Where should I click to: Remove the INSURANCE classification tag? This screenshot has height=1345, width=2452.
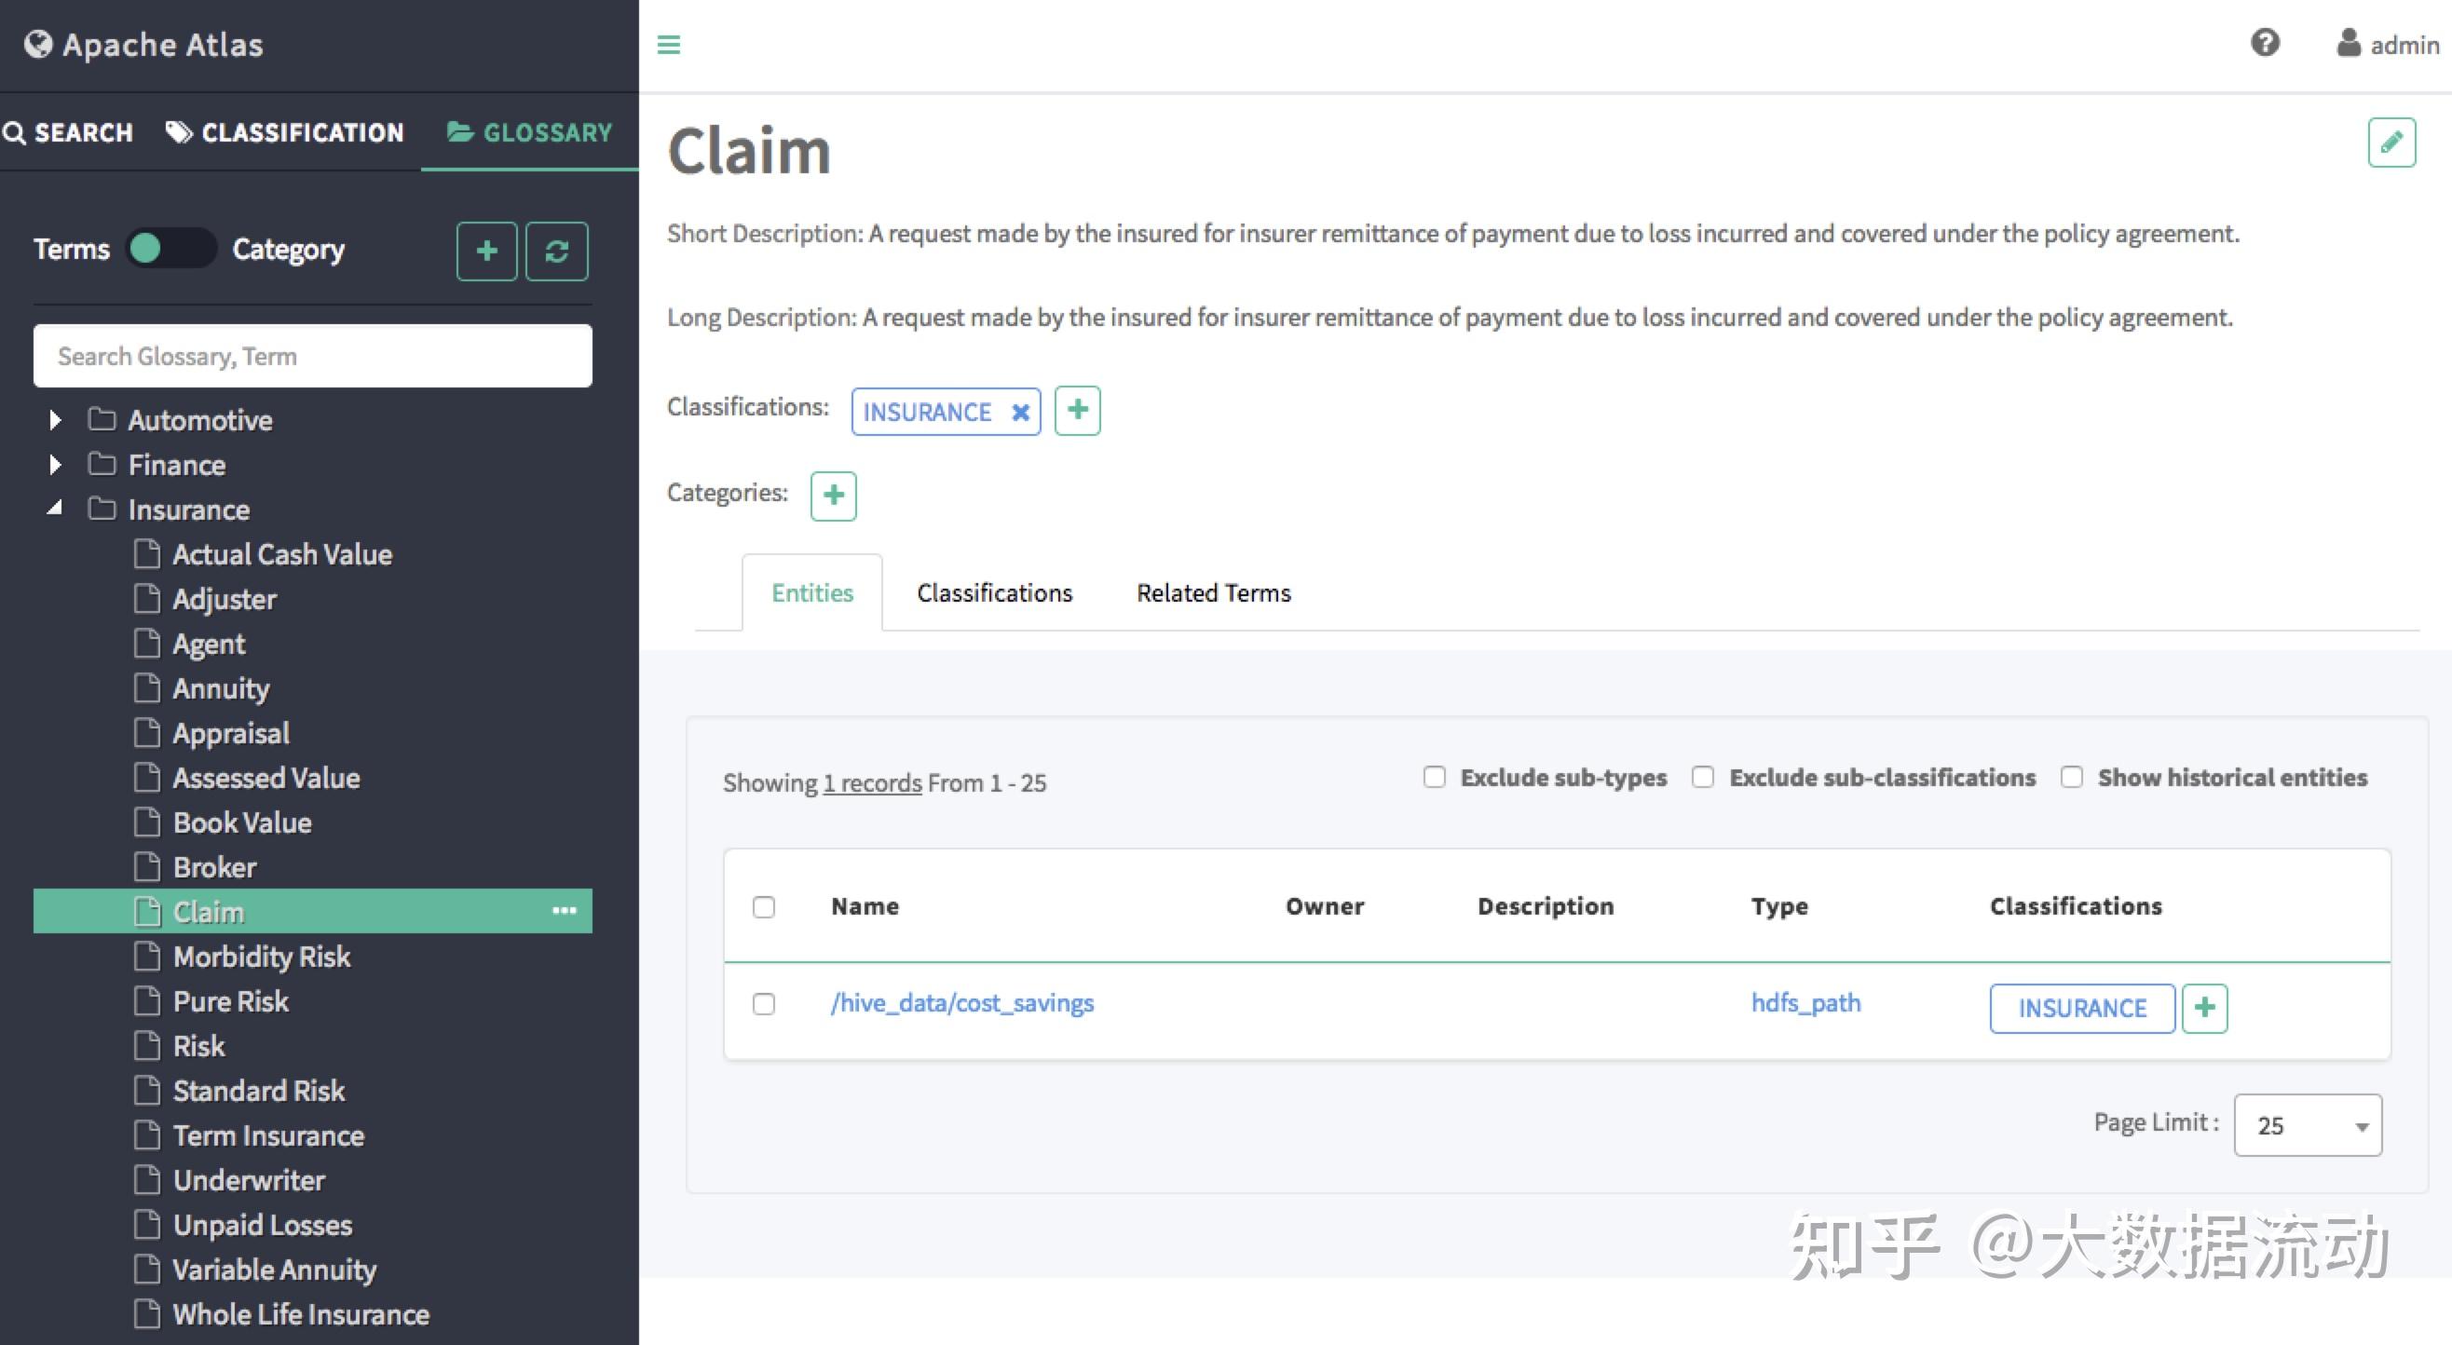click(x=1020, y=411)
